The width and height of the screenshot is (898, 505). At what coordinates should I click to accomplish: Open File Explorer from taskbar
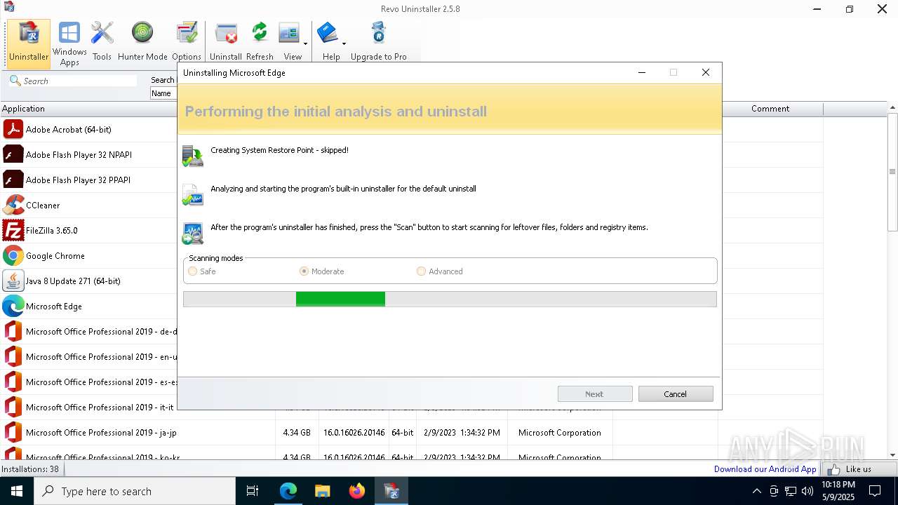322,491
